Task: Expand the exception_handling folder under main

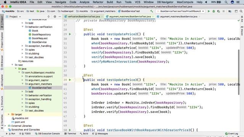Action: (22, 46)
